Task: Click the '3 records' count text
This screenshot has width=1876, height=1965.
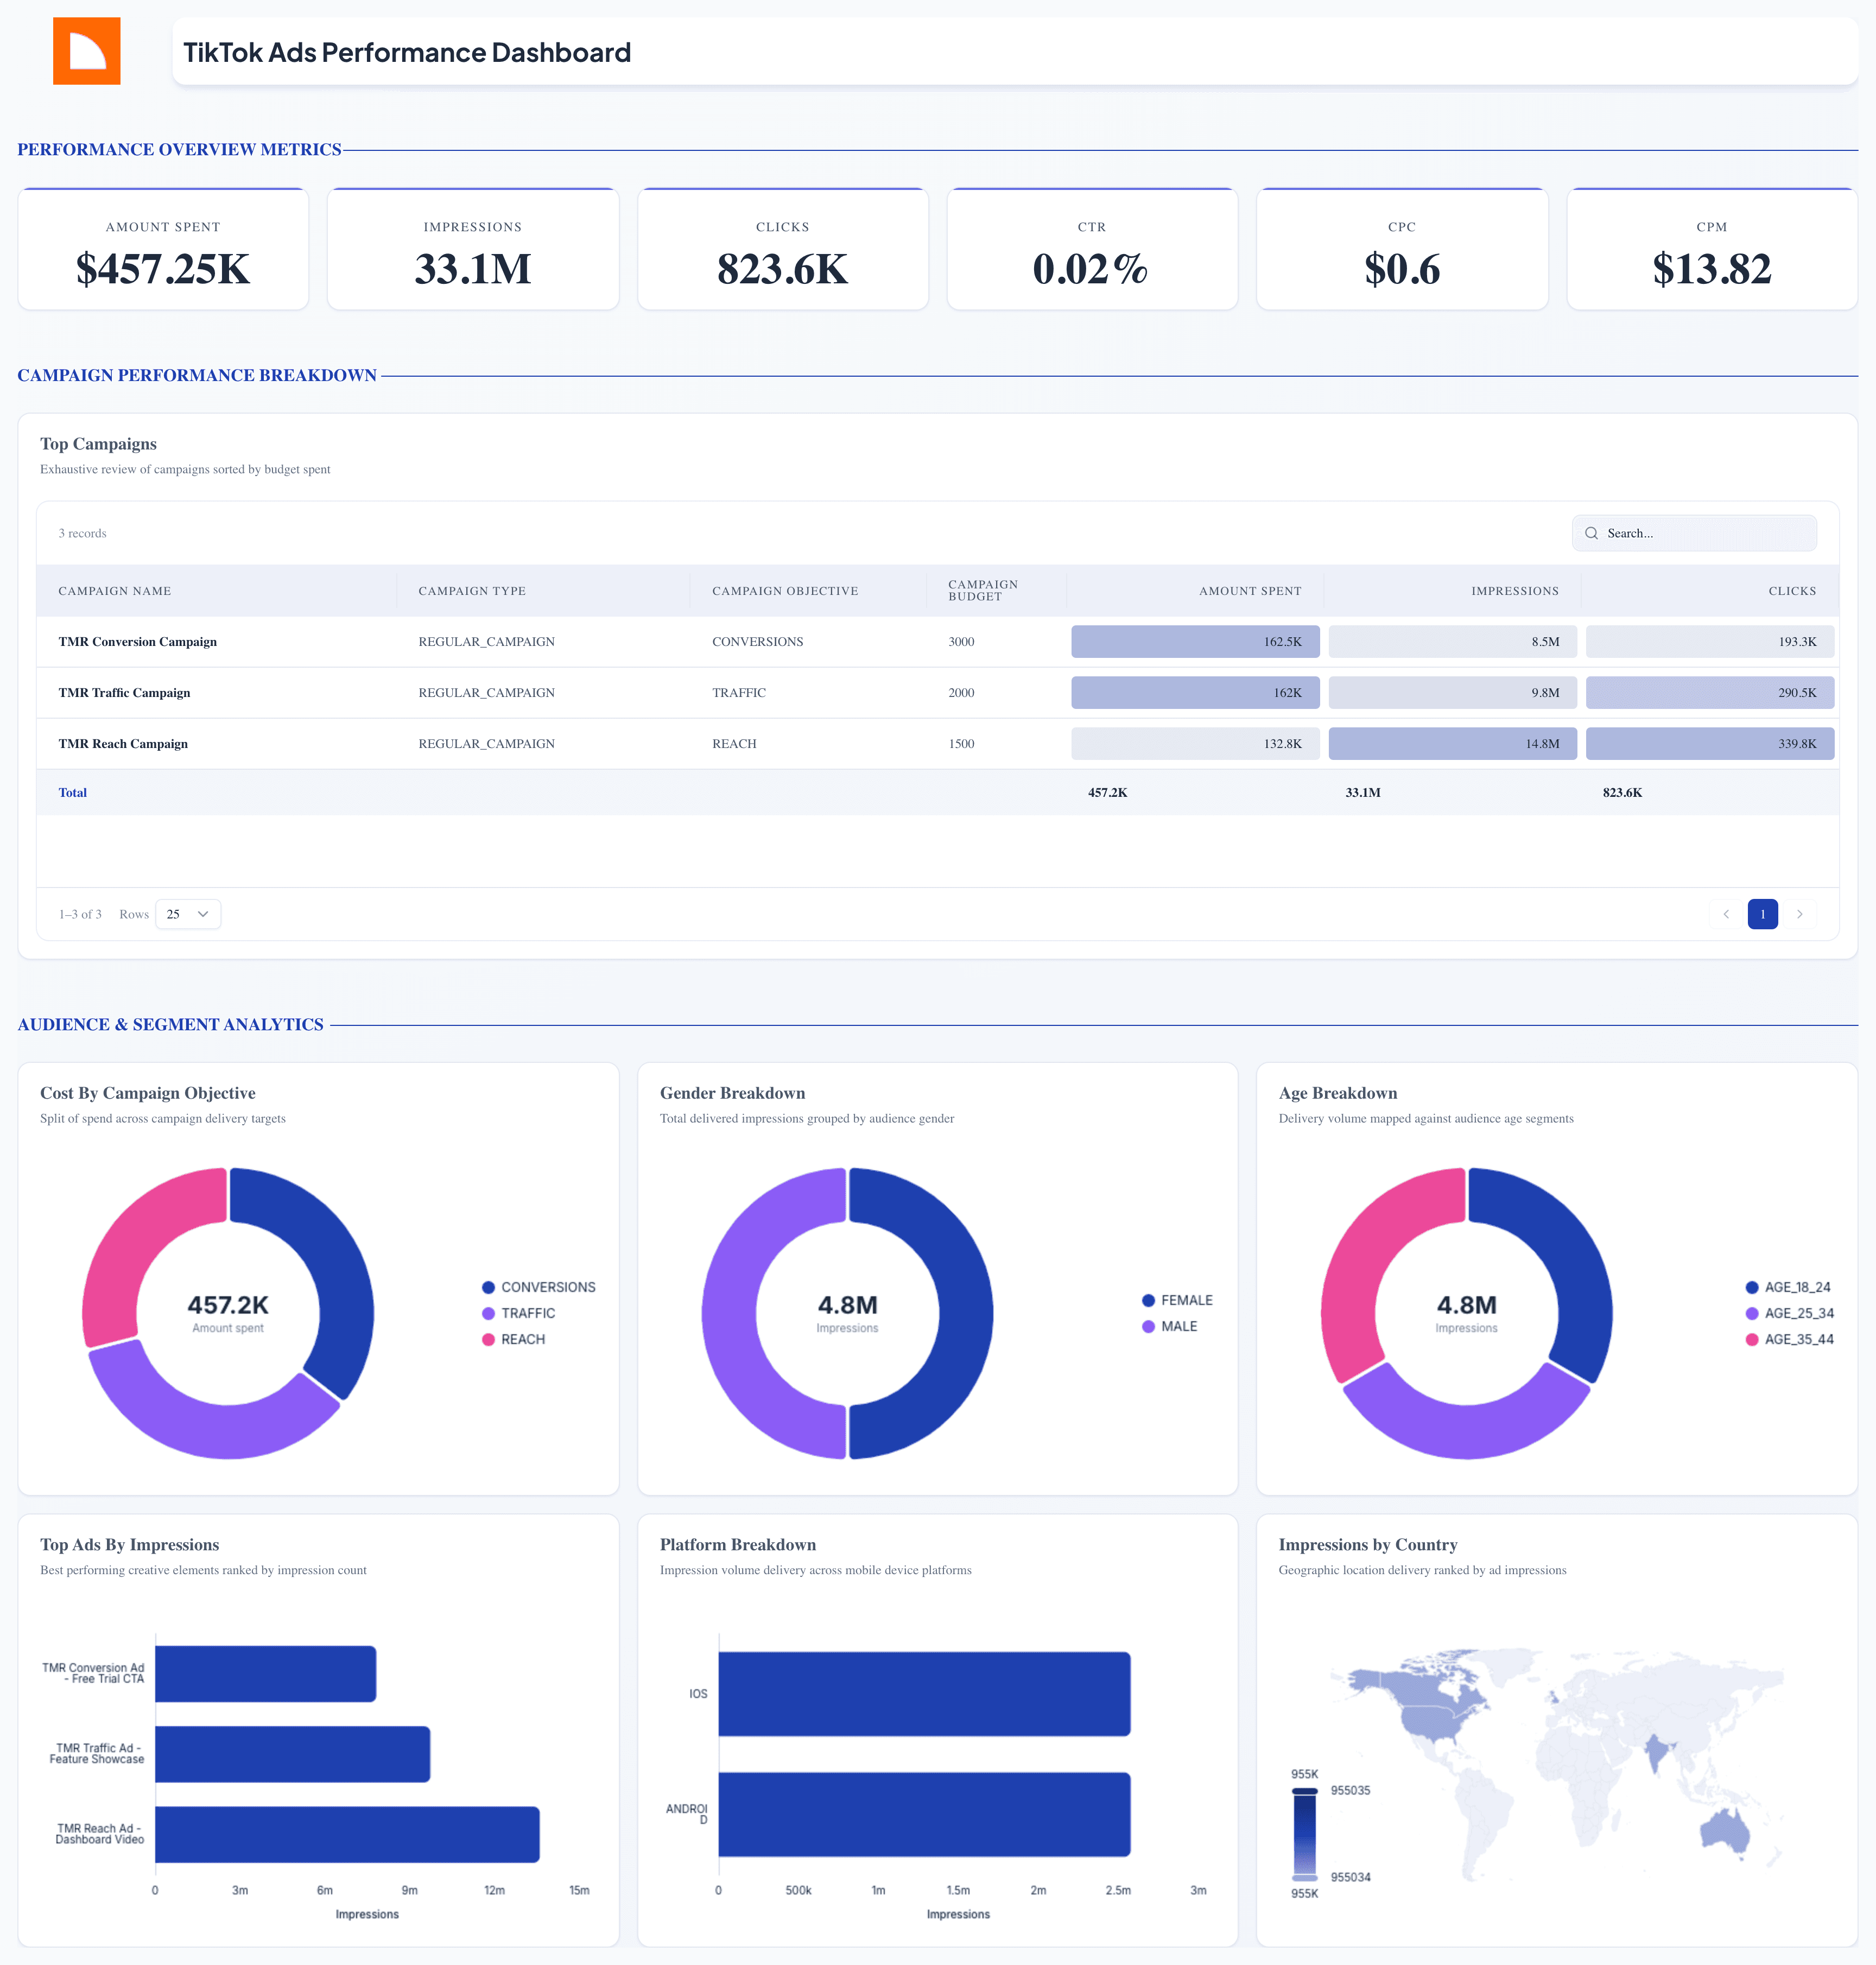Action: tap(82, 533)
